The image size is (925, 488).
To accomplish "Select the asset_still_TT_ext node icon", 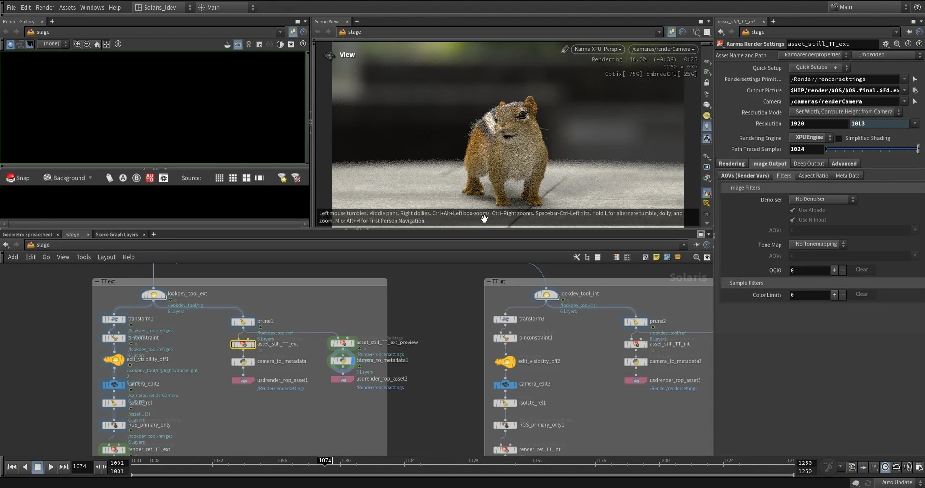I will click(x=243, y=344).
